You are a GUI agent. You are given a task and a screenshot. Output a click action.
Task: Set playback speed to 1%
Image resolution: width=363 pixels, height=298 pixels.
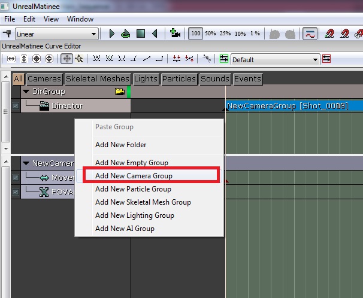(x=255, y=34)
